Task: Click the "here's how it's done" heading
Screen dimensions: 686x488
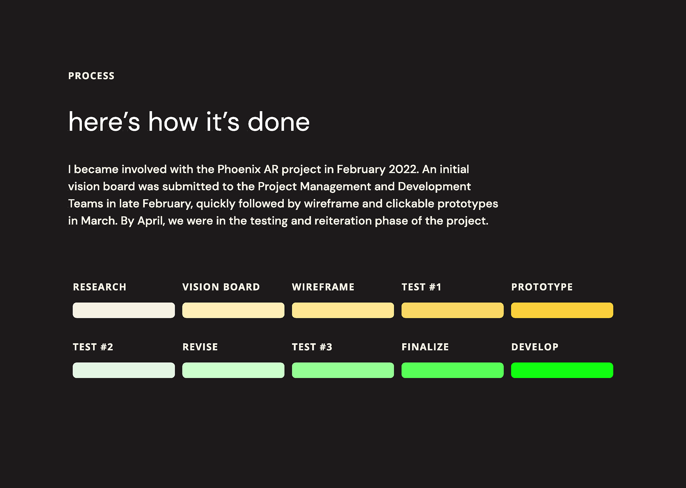Action: (x=189, y=122)
